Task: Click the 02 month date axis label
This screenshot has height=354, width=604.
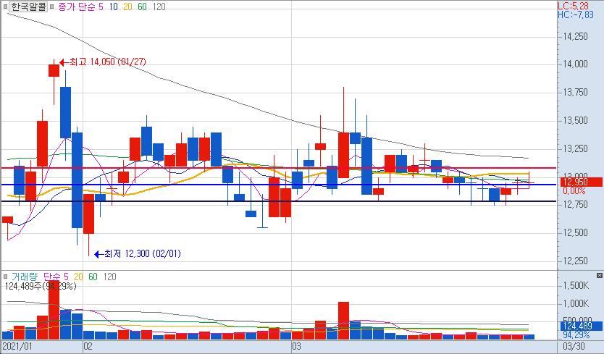Action: [88, 346]
